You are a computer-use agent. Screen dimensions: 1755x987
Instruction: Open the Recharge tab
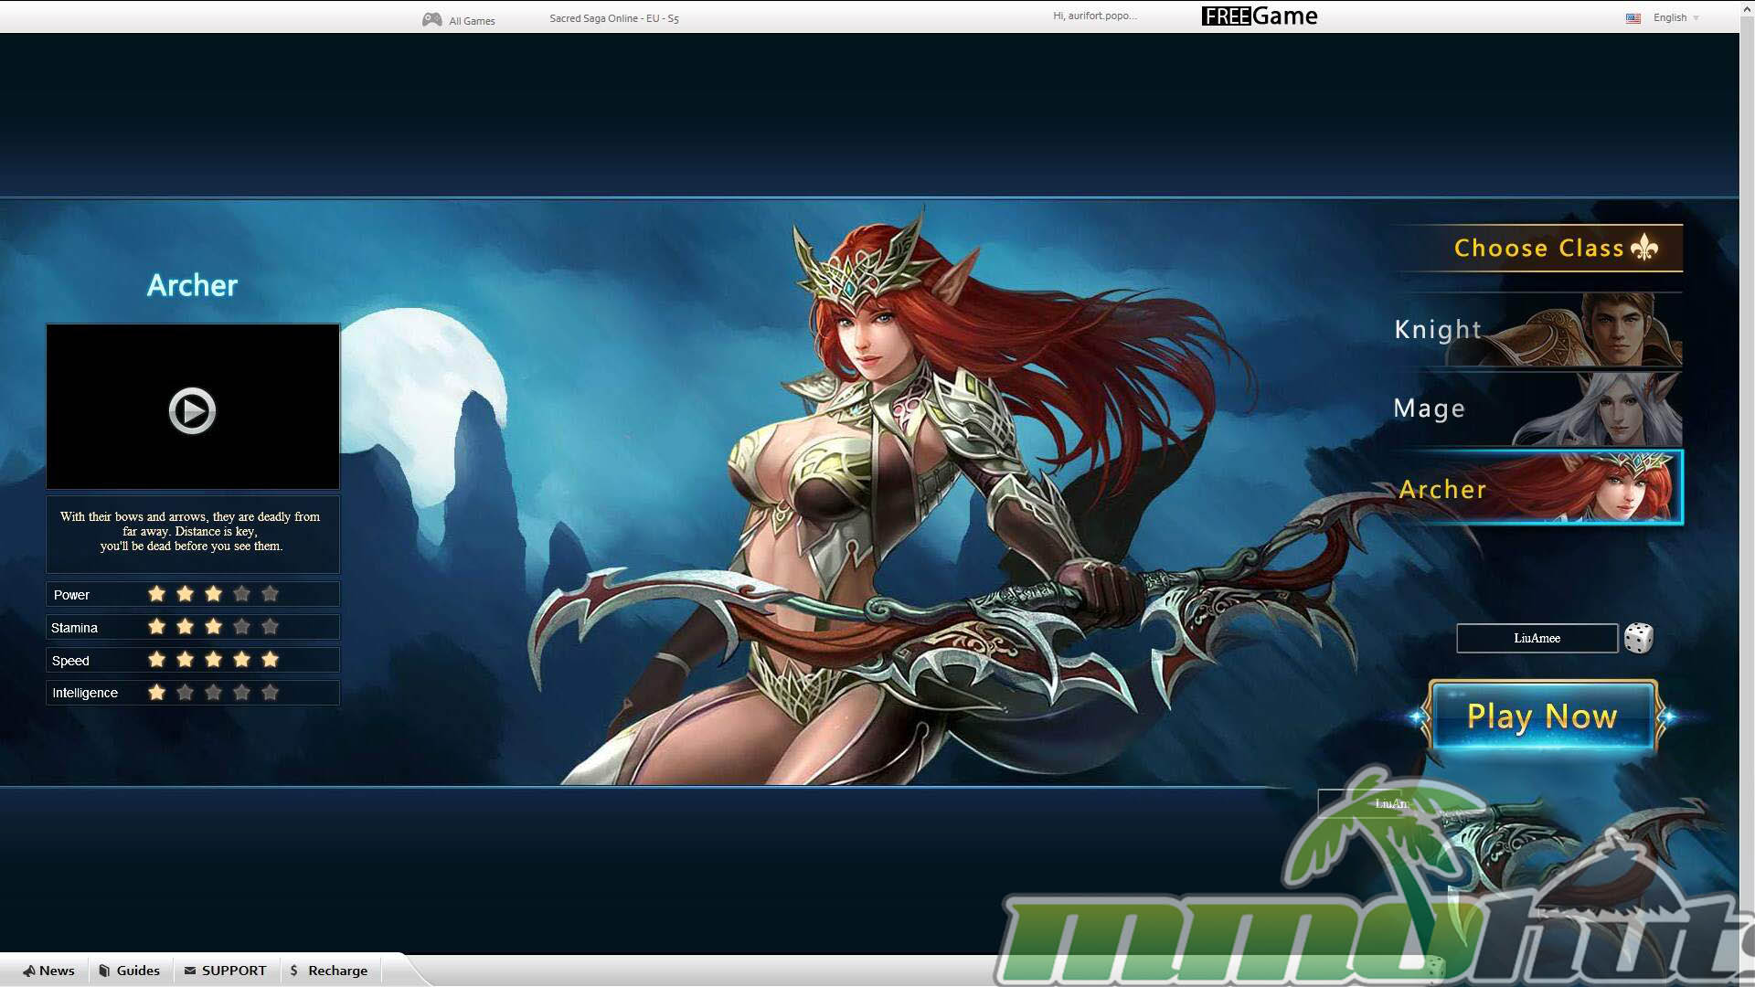pyautogui.click(x=337, y=971)
